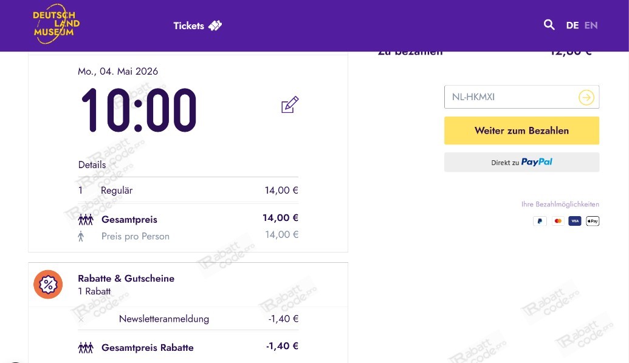Open the Tickets menu in the header
629x363 pixels.
point(189,26)
